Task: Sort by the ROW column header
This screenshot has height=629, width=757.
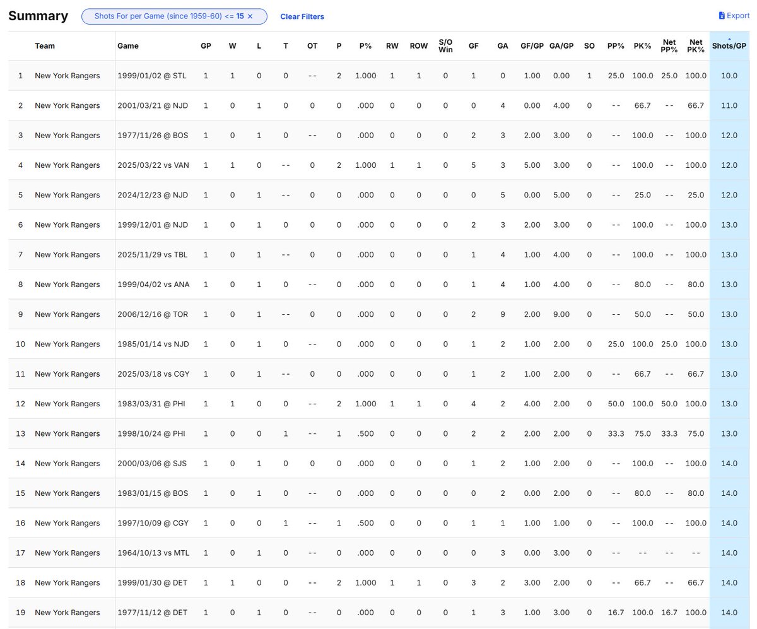Action: 418,46
